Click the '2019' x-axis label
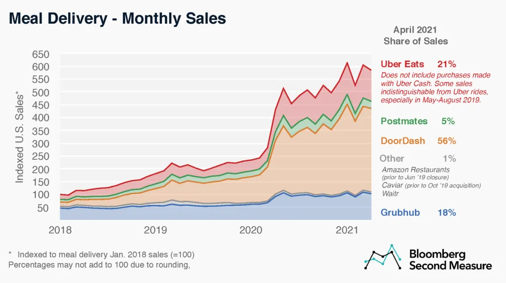 tap(156, 230)
